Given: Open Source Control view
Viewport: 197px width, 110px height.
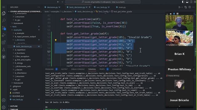Looking at the screenshot, I should click(4, 28).
